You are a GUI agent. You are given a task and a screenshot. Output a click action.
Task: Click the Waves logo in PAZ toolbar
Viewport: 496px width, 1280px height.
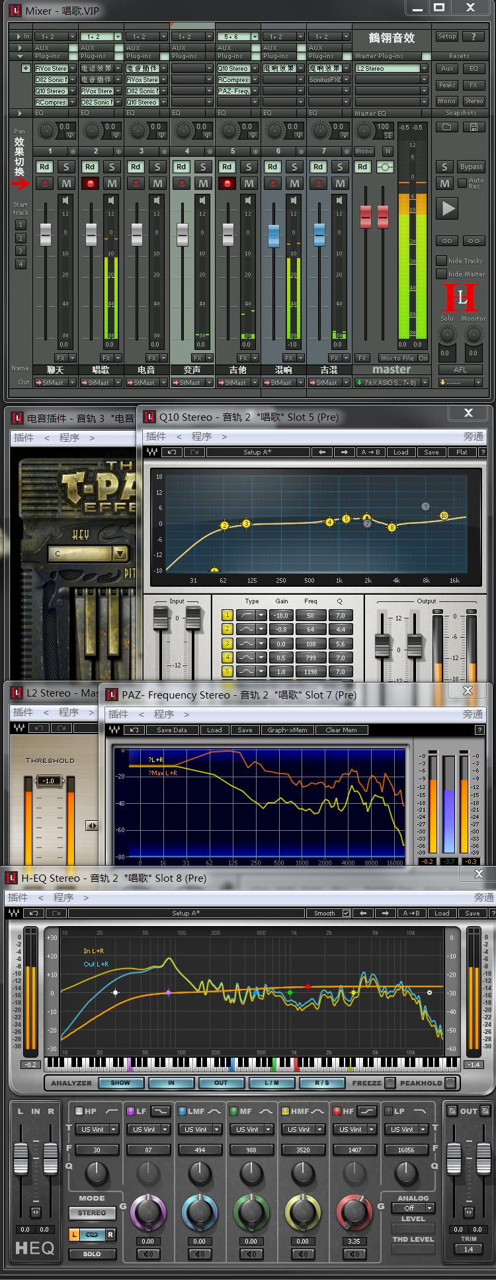tap(114, 730)
